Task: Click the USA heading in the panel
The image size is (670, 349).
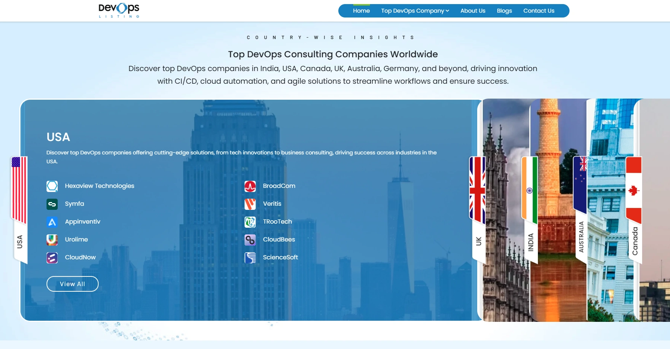Action: pyautogui.click(x=58, y=137)
